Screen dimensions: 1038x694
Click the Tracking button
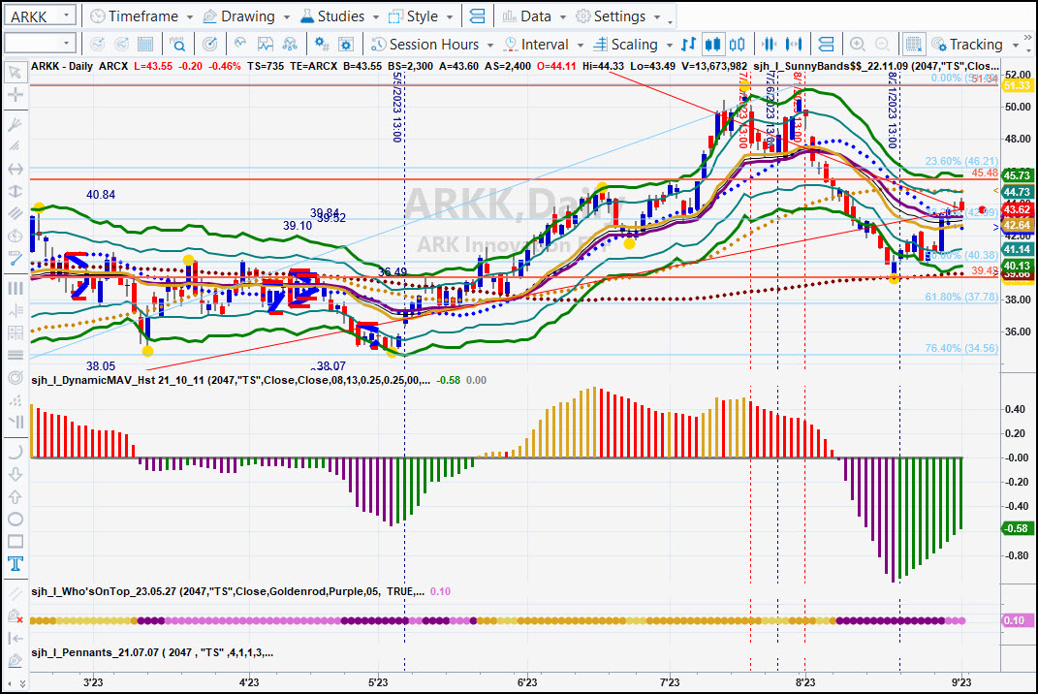967,45
